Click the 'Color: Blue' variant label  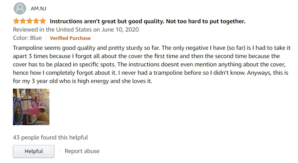pos(27,38)
